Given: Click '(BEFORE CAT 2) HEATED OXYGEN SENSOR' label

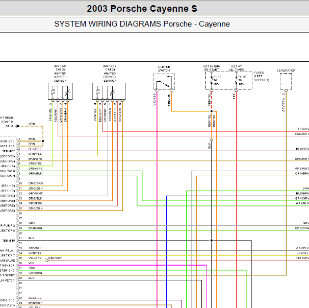Looking at the screenshot, I should [110, 73].
